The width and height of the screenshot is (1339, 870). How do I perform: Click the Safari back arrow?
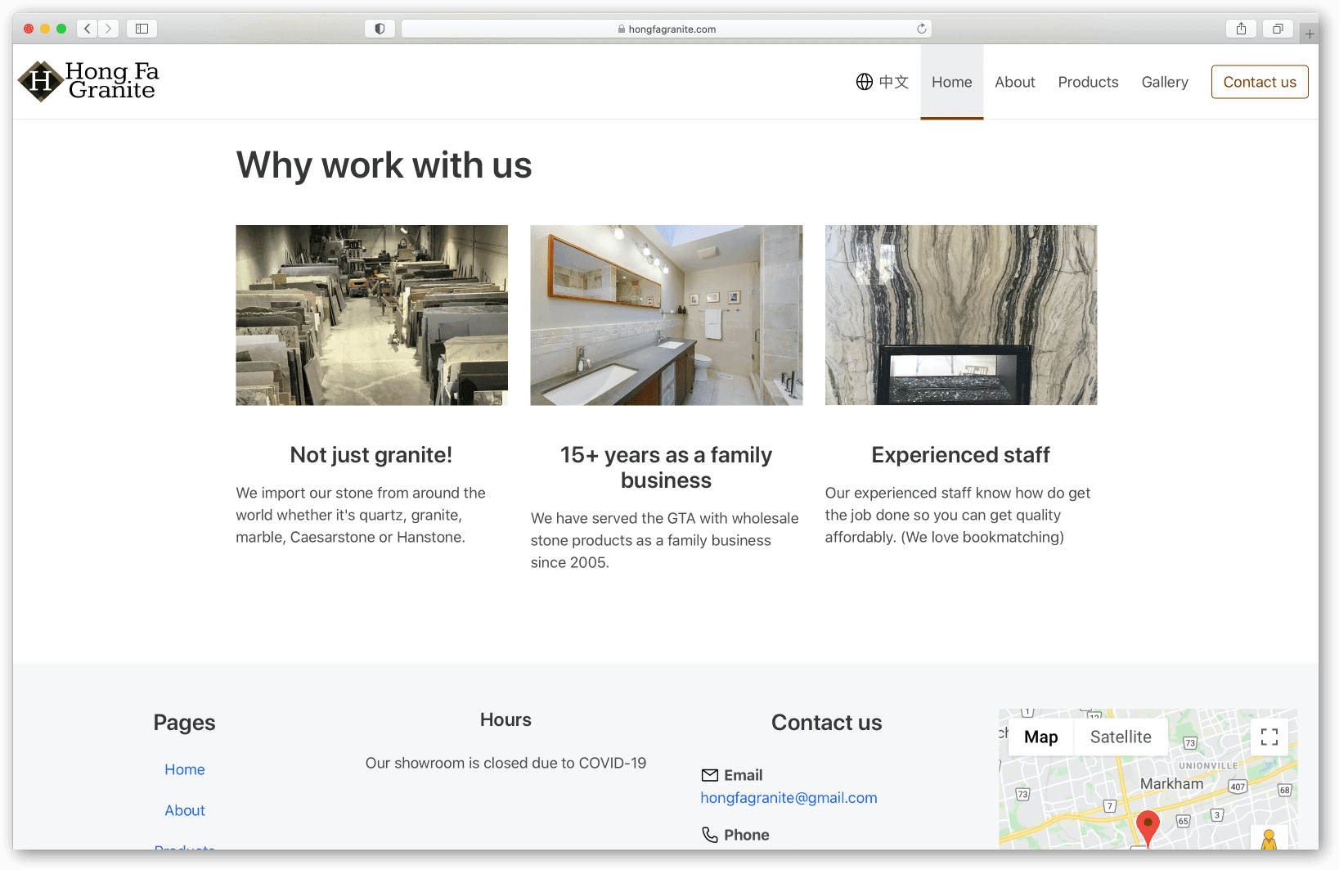pyautogui.click(x=88, y=29)
